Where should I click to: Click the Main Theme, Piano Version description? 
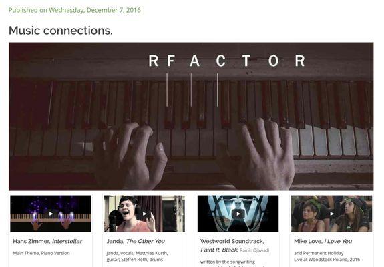point(41,253)
